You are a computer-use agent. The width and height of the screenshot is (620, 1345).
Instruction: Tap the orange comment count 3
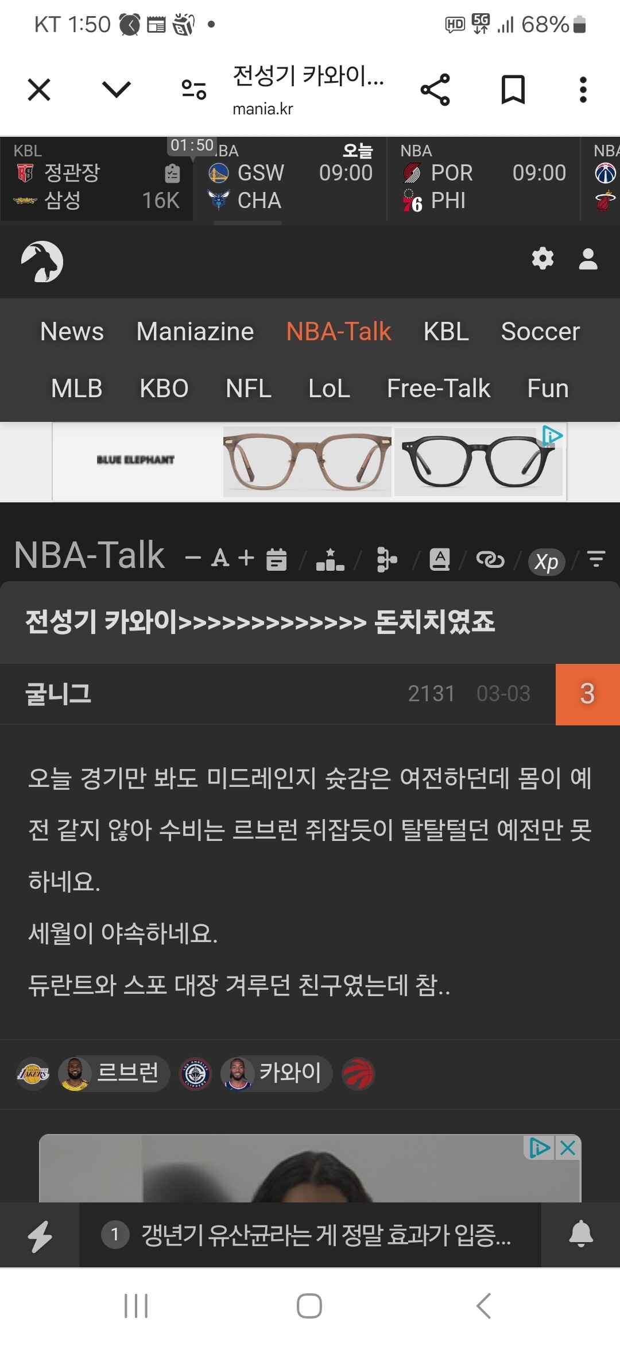coord(587,694)
